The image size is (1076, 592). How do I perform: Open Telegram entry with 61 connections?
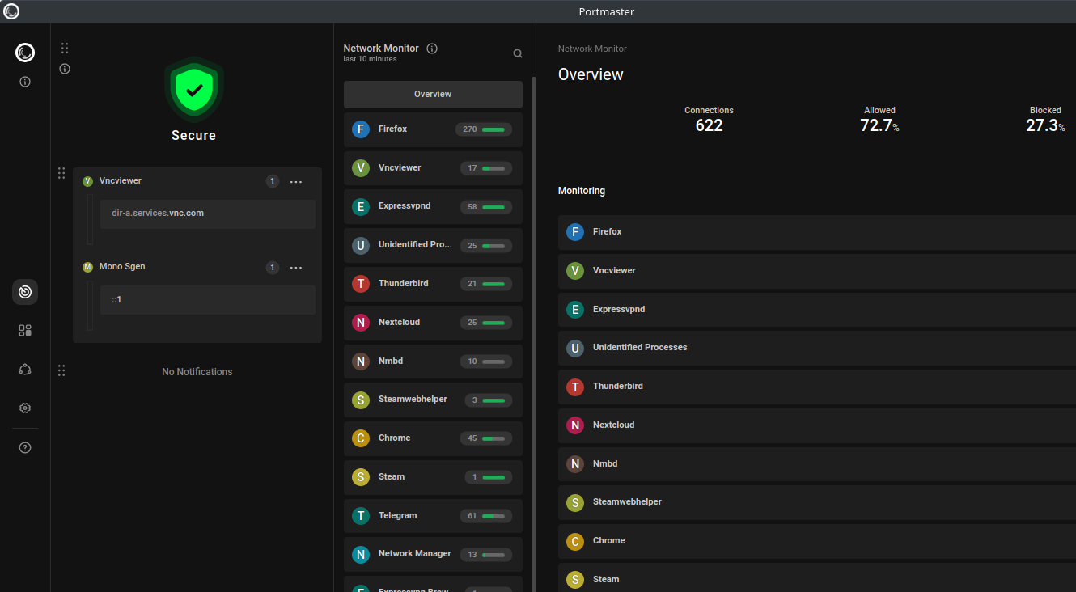433,516
